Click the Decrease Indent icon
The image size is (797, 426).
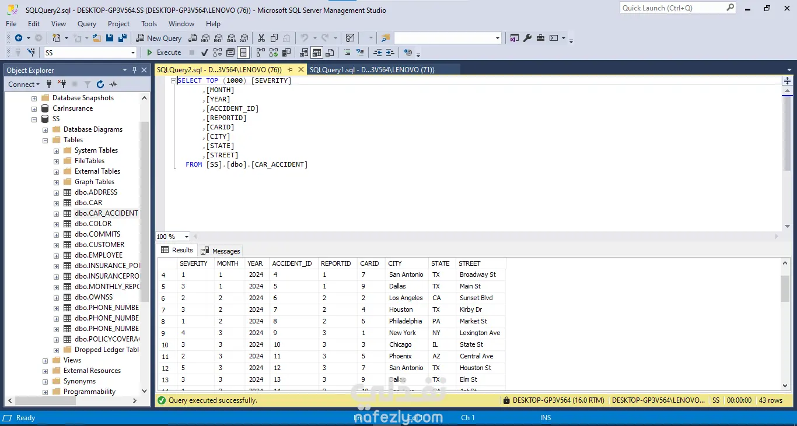[377, 52]
